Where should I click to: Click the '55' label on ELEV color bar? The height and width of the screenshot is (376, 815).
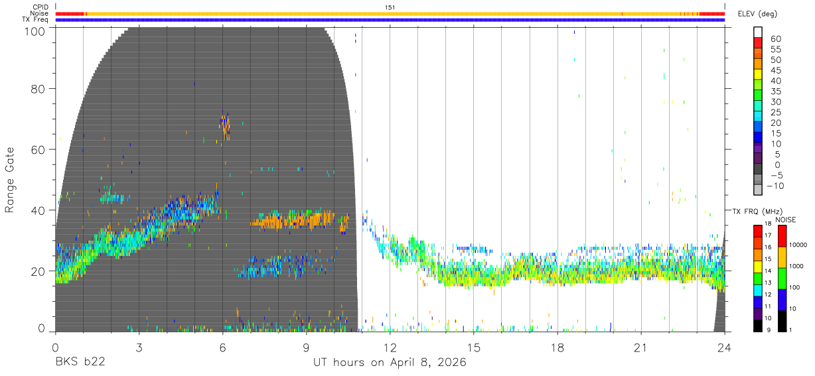[x=777, y=50]
